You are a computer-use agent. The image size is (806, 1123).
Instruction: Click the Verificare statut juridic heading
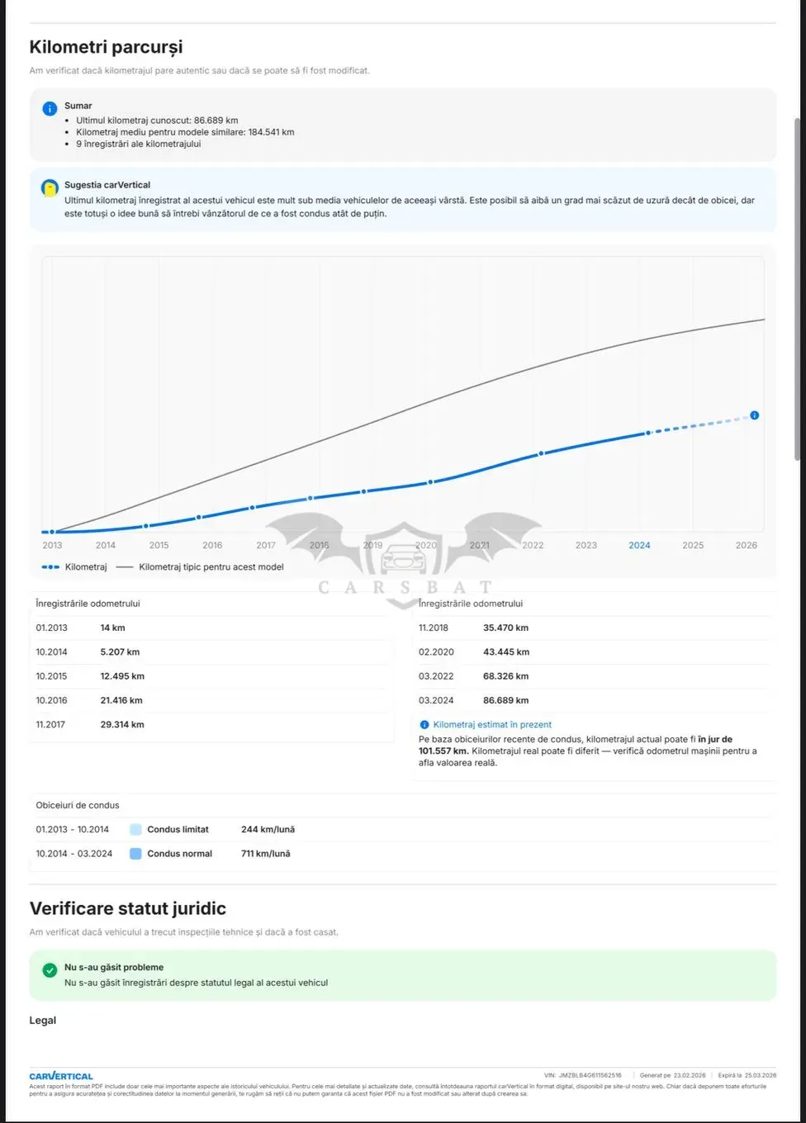tap(128, 908)
